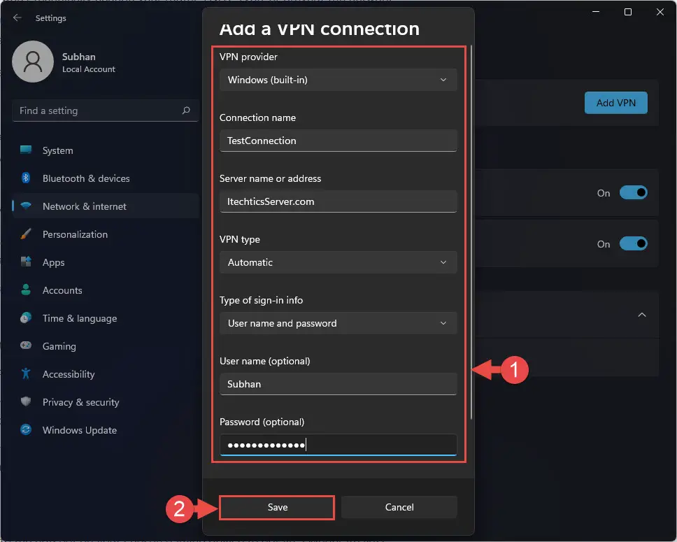Open Gaming settings category
Image resolution: width=677 pixels, height=542 pixels.
106,346
